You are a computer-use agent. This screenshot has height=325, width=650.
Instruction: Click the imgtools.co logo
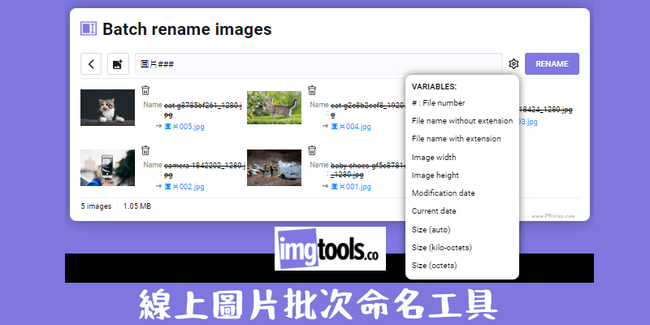point(330,249)
